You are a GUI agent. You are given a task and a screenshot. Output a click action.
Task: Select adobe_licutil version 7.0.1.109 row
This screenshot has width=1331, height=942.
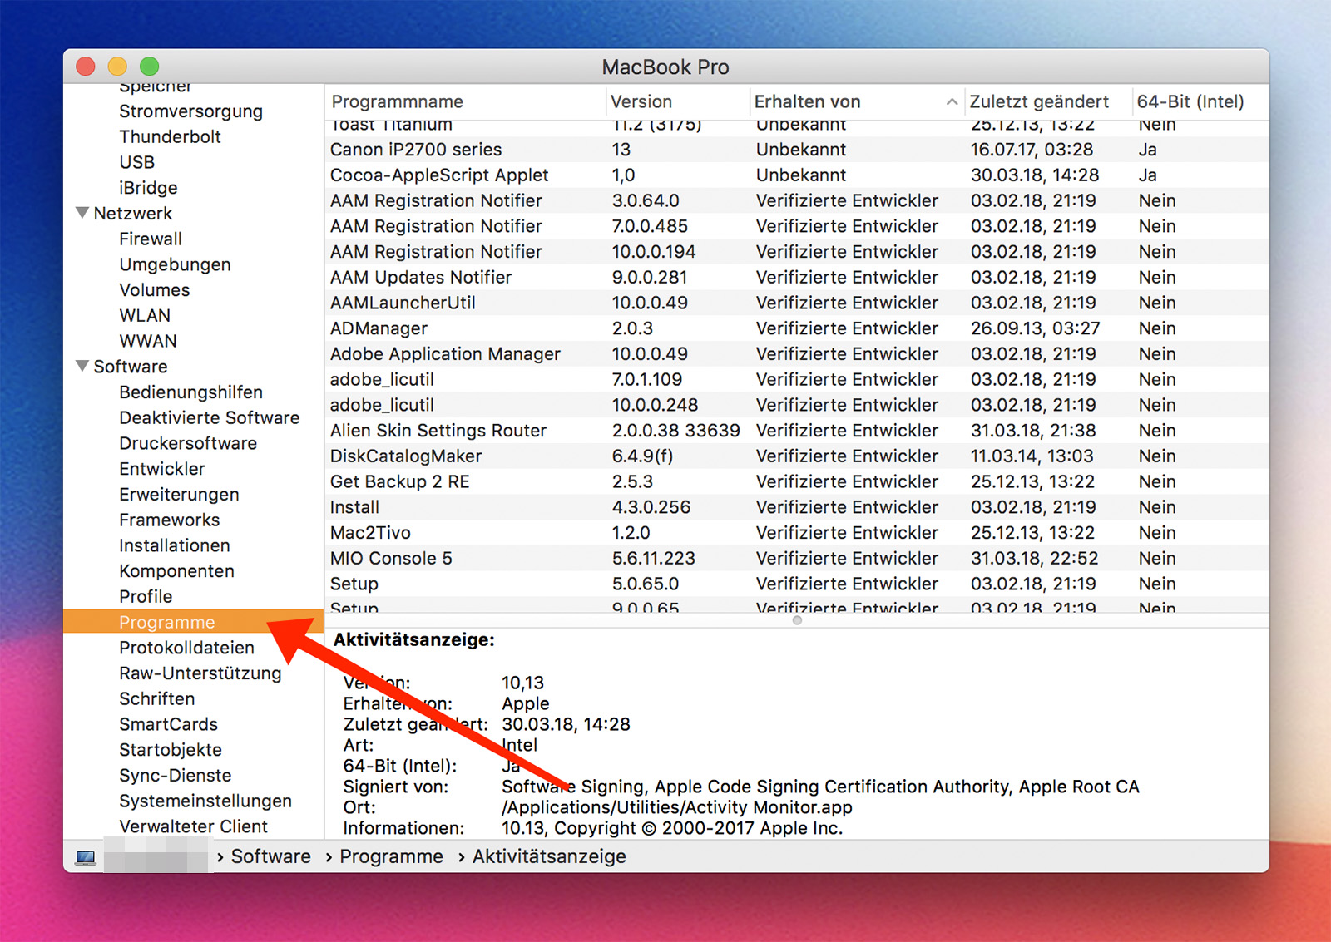tap(797, 380)
